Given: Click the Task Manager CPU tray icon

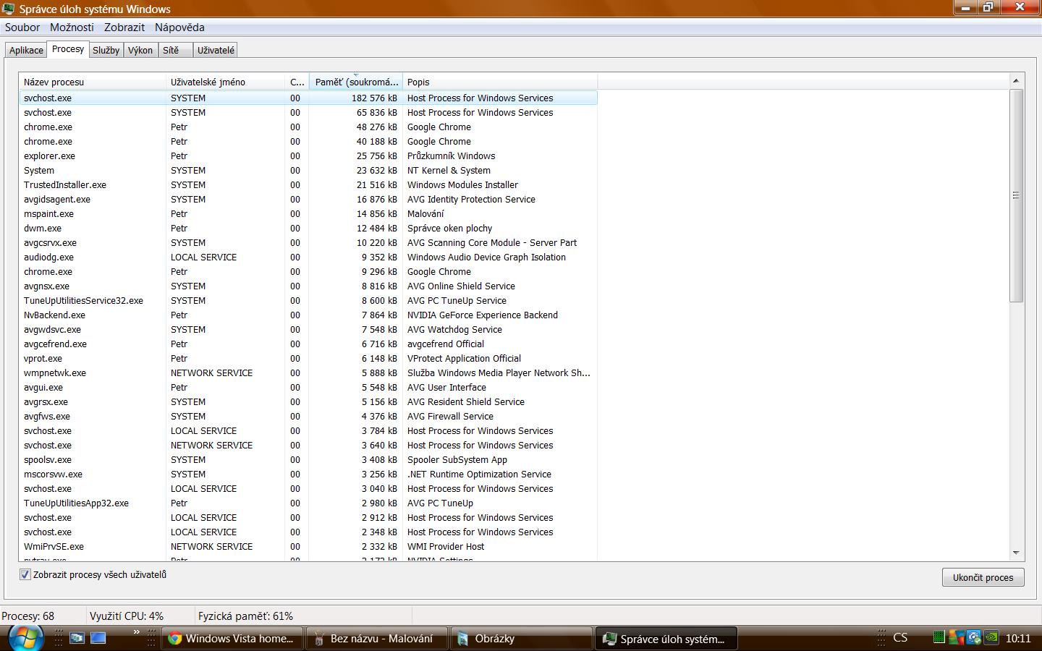Looking at the screenshot, I should [939, 638].
